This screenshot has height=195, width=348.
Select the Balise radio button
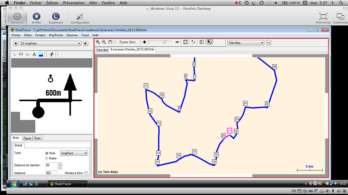click(x=47, y=158)
